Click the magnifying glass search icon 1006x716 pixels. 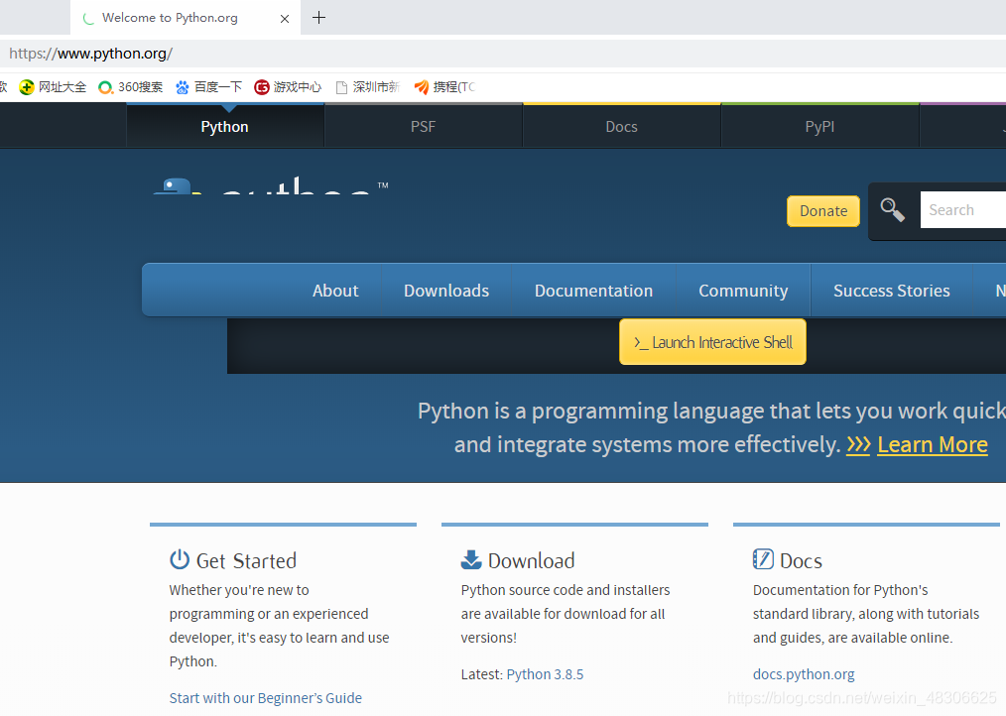(893, 210)
